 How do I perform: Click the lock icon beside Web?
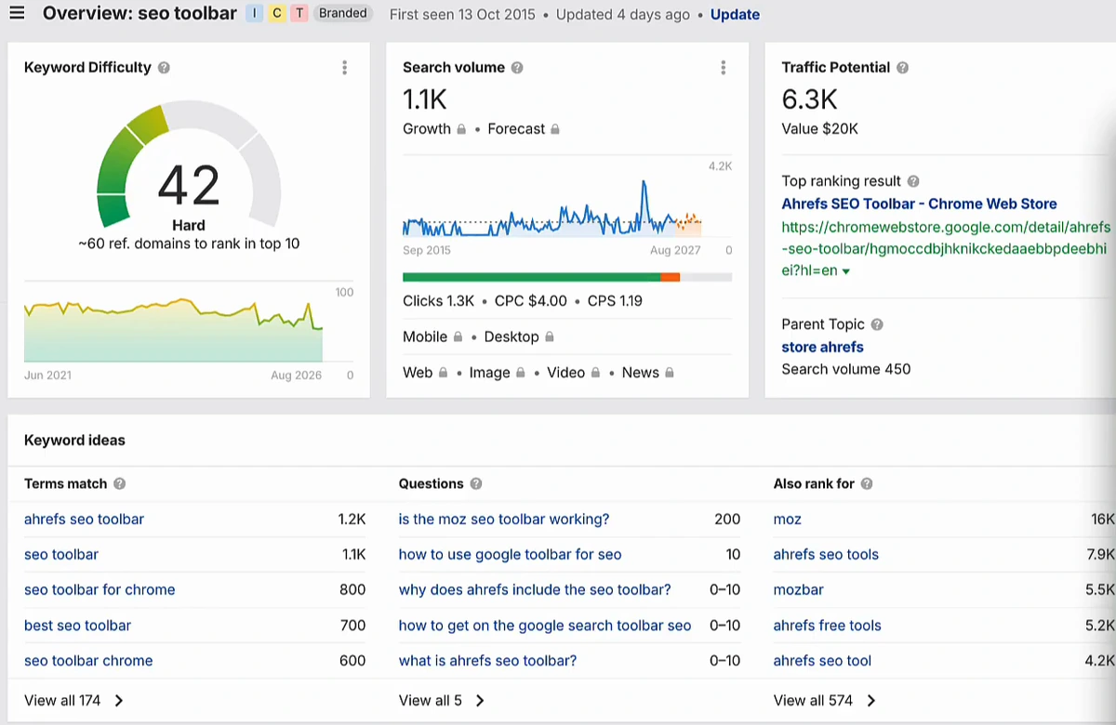[443, 373]
